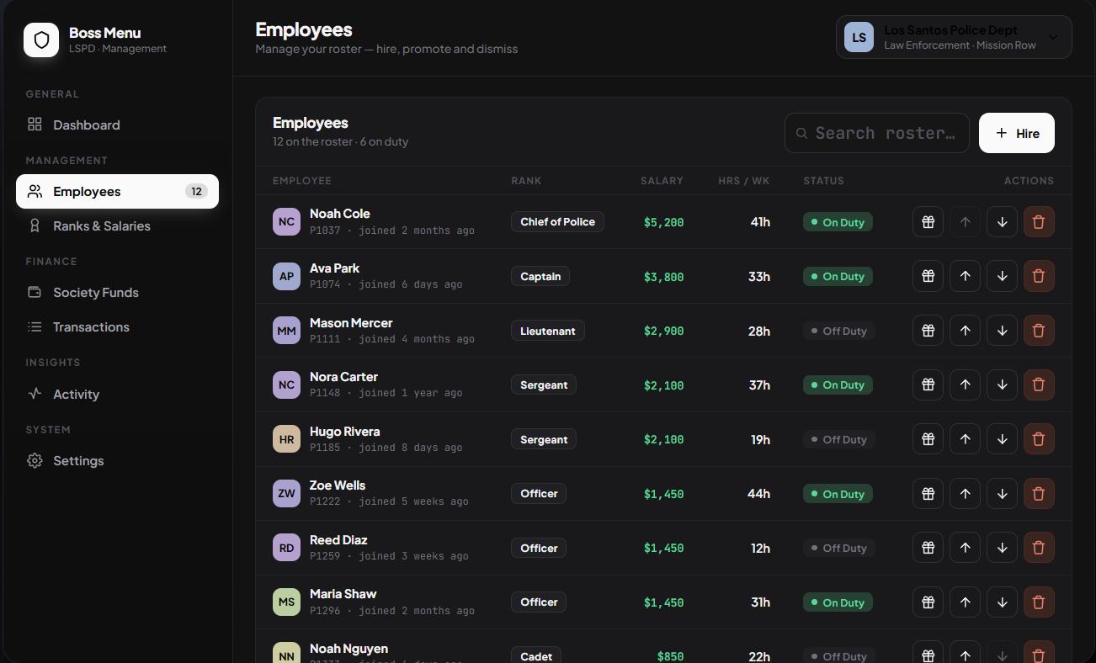This screenshot has width=1096, height=663.
Task: Dismiss Mason Mercer with the trash icon
Action: pos(1039,331)
